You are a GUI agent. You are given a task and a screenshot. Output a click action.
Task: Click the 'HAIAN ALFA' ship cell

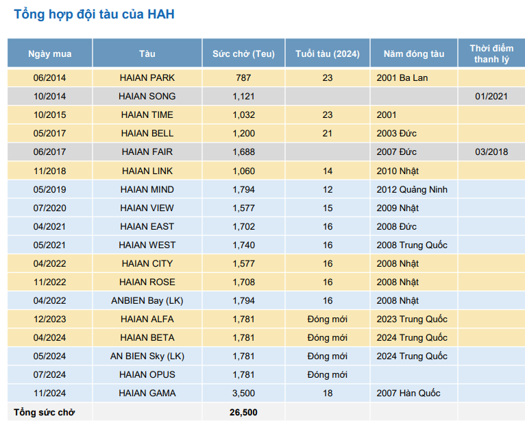tap(147, 319)
